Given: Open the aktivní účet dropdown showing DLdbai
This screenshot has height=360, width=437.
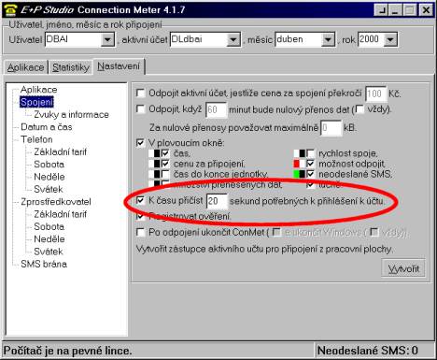Looking at the screenshot, I should click(x=233, y=40).
